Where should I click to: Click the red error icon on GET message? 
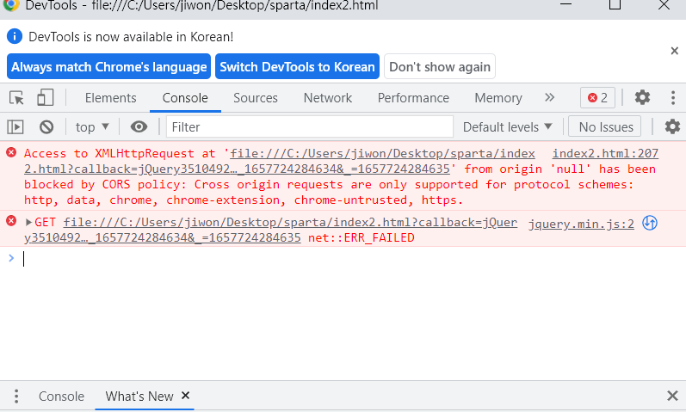[11, 221]
